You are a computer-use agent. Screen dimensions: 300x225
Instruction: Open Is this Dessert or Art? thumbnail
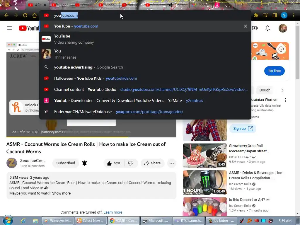205,207
